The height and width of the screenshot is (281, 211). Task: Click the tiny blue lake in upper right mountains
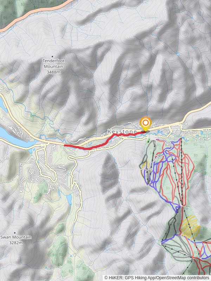point(178,54)
